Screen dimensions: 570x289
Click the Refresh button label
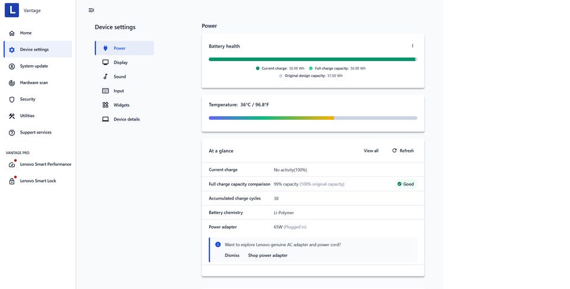point(407,151)
